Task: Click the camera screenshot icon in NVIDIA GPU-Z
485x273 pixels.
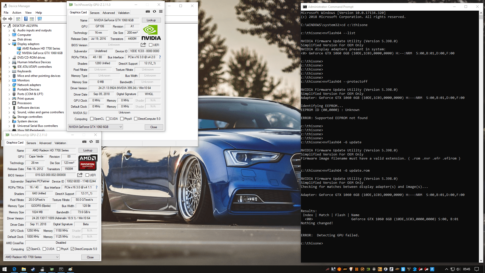Action: click(148, 11)
